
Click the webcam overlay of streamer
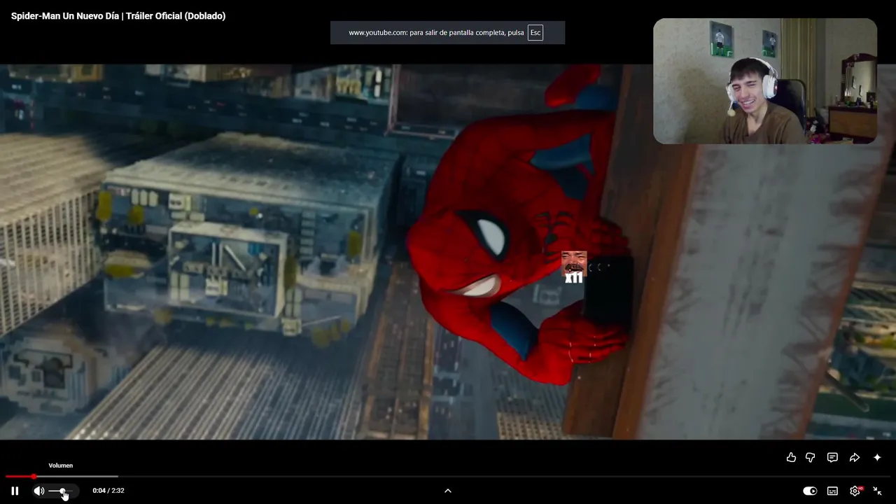point(765,81)
